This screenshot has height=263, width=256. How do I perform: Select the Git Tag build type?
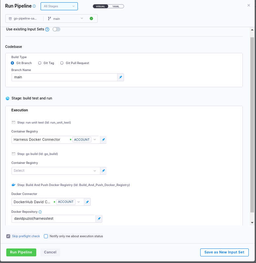(x=40, y=63)
